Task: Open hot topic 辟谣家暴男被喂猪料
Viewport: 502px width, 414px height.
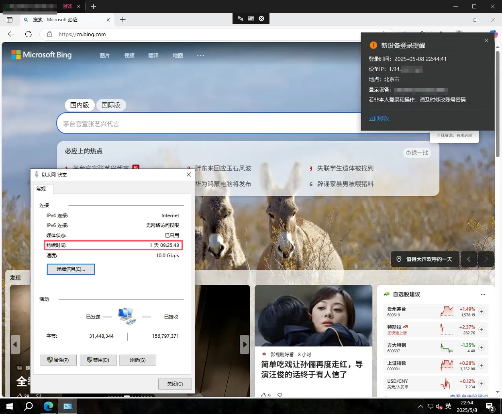Action: (x=345, y=184)
